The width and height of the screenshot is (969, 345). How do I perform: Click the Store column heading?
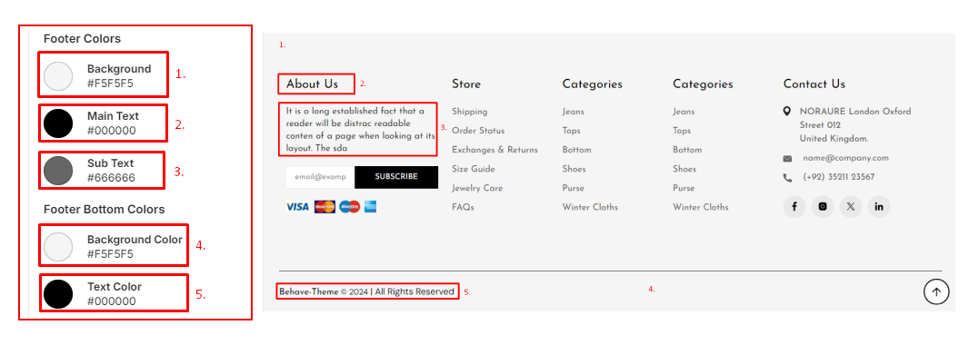tap(466, 84)
